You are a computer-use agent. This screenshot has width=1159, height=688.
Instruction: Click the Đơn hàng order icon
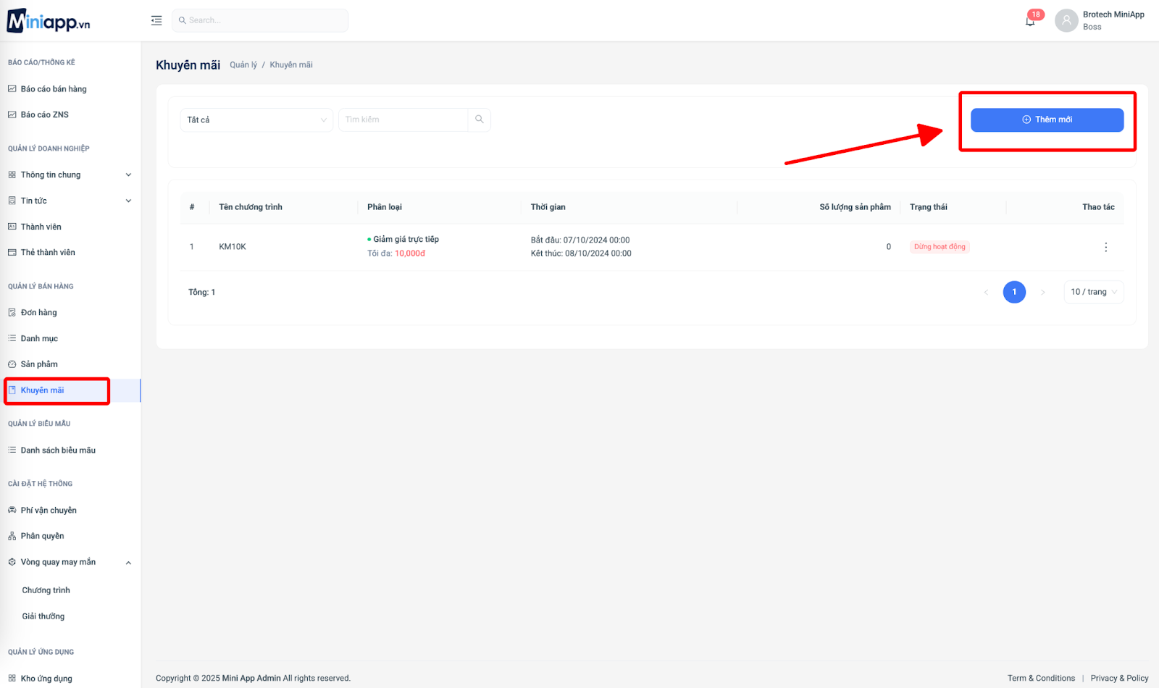pyautogui.click(x=12, y=312)
